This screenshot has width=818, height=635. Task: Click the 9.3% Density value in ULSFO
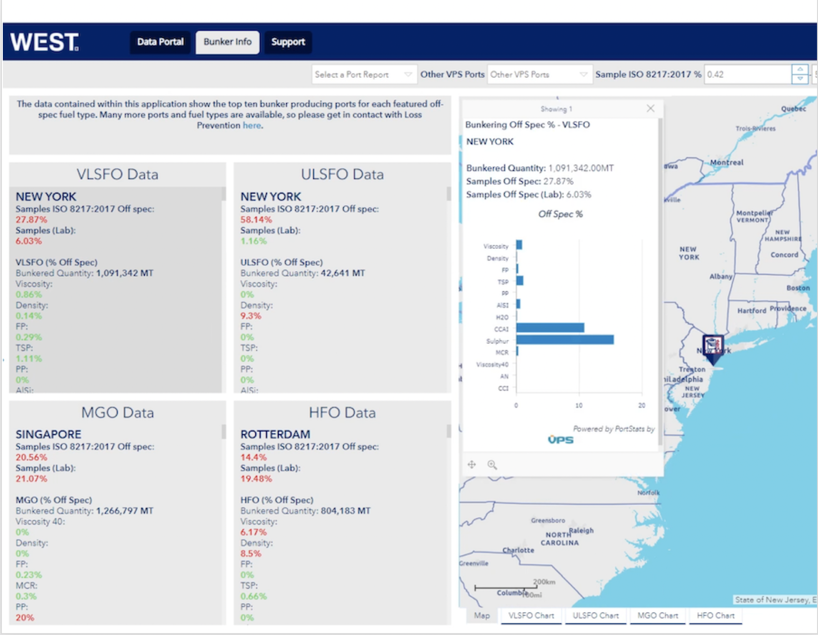[251, 316]
